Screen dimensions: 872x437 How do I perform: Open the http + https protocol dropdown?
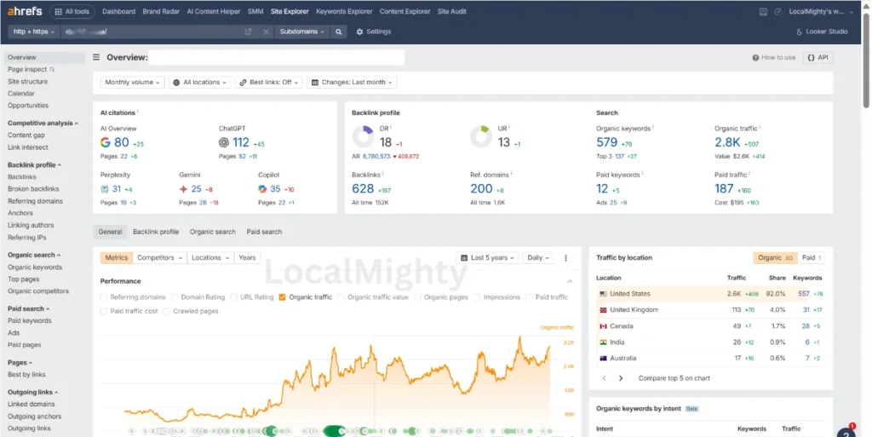(x=33, y=32)
